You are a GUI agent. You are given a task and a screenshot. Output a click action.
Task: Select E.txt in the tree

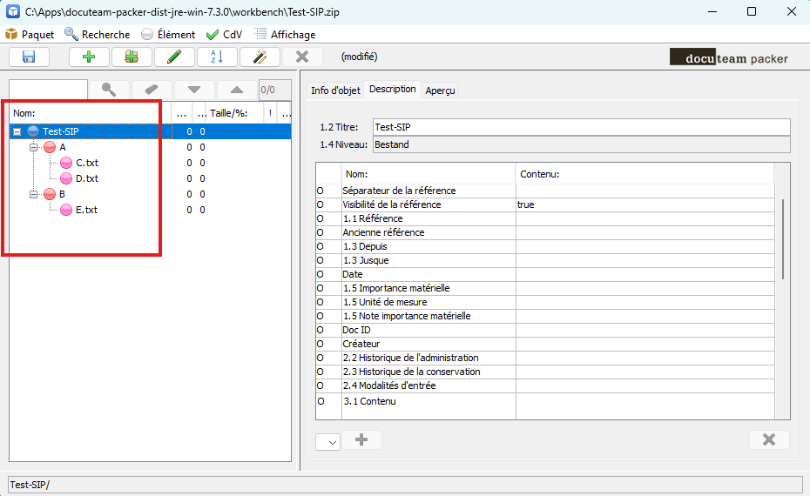[87, 210]
